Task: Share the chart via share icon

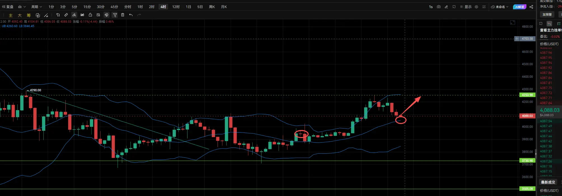Action: point(531,7)
